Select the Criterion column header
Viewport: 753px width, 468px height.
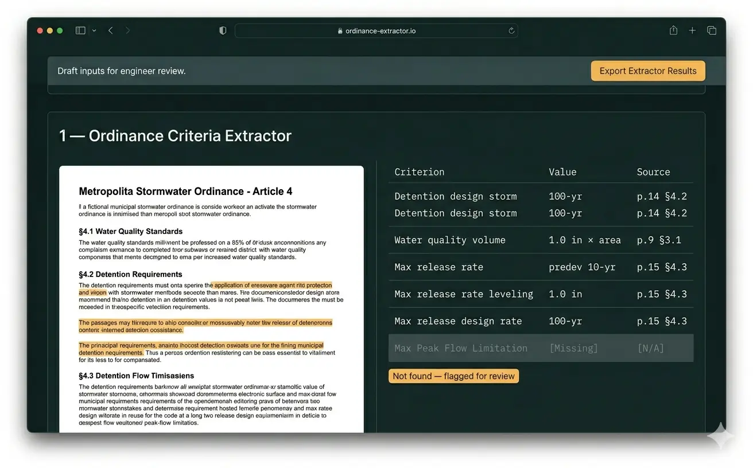click(420, 172)
